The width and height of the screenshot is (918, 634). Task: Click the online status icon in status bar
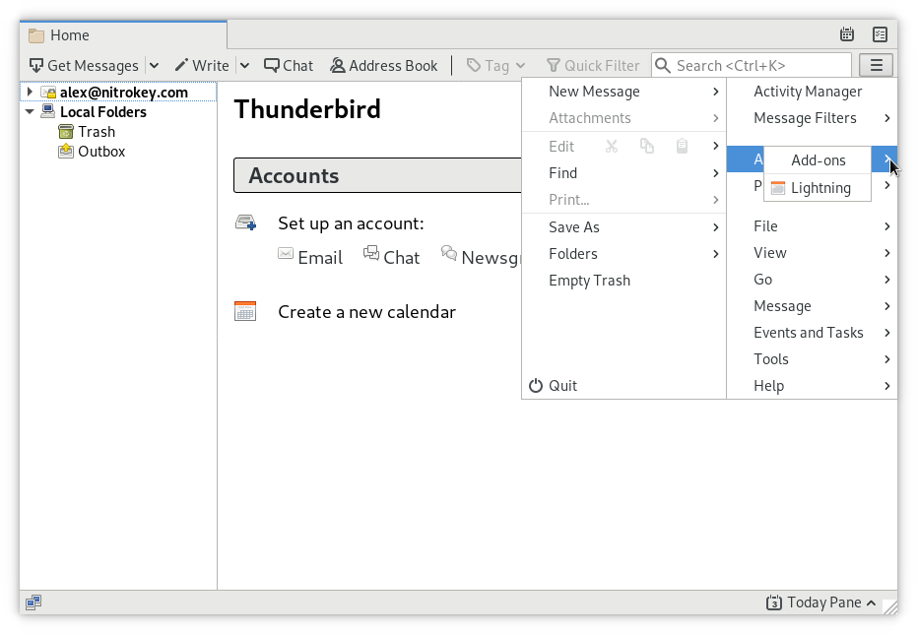pos(33,602)
